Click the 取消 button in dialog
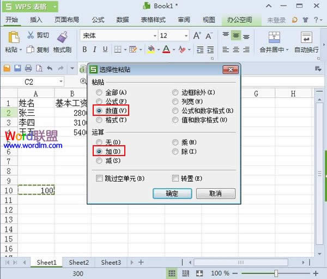Image resolution: width=327 pixels, height=279 pixels. coord(216,194)
